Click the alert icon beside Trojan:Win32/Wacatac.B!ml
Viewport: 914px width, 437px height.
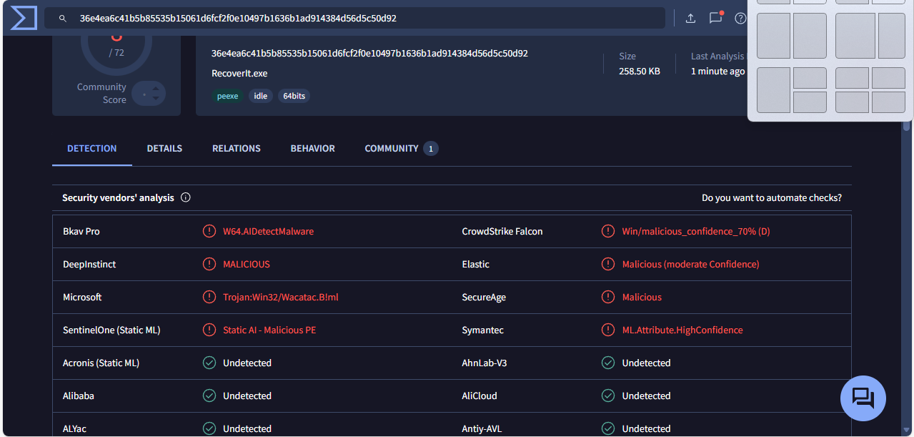pyautogui.click(x=209, y=297)
